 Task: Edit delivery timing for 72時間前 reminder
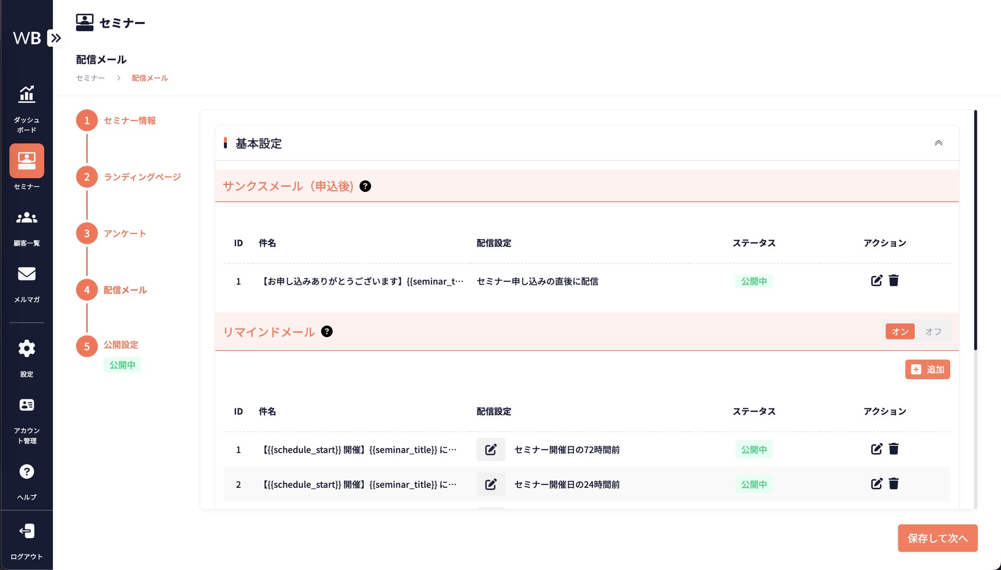click(491, 449)
